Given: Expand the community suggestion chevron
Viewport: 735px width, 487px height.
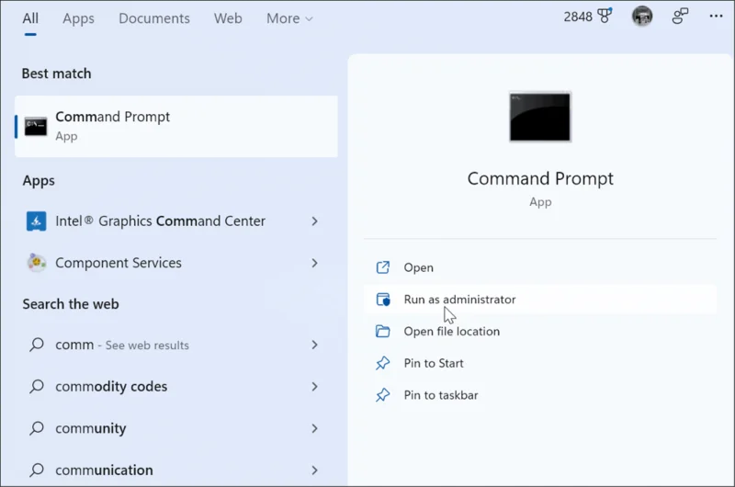Looking at the screenshot, I should 314,428.
